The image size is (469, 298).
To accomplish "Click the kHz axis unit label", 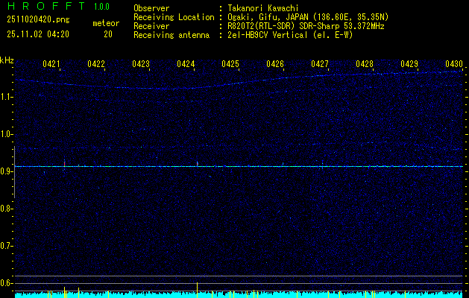I will click(7, 60).
